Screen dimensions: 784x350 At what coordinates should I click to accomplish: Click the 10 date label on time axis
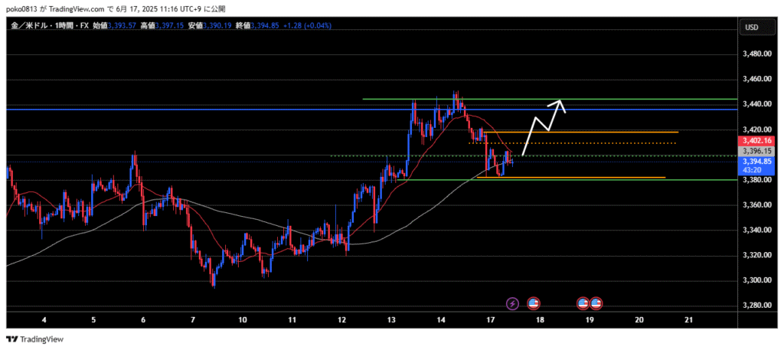point(243,319)
